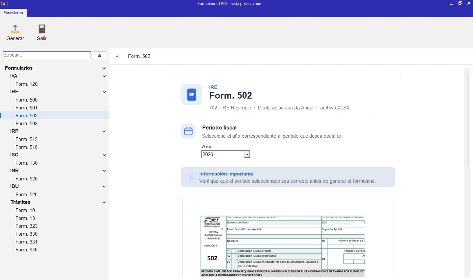Click the "Período fiscal" heading
The height and width of the screenshot is (280, 473).
click(219, 128)
